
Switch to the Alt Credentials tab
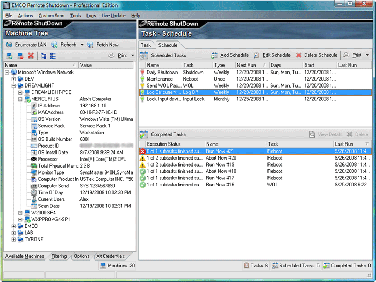111,256
